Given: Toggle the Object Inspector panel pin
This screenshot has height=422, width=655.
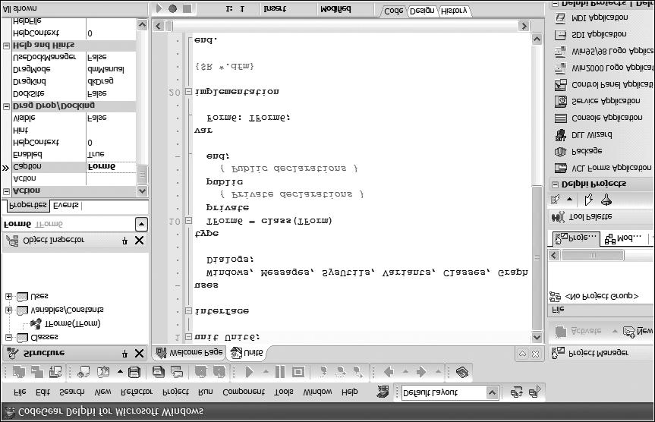Looking at the screenshot, I should (124, 241).
